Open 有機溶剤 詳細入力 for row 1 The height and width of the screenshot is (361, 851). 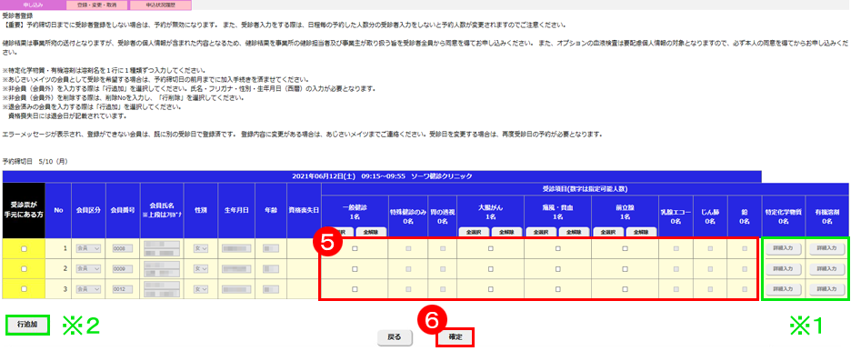[827, 248]
